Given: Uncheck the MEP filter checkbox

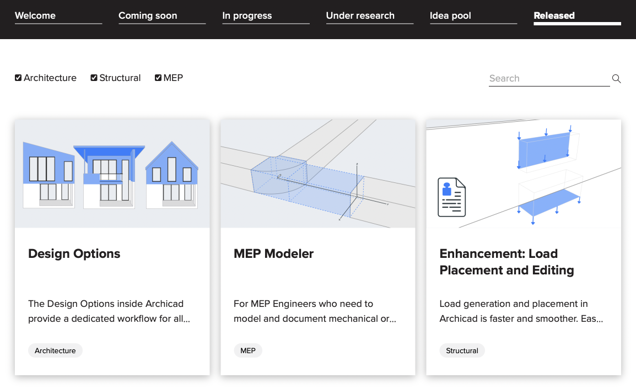Looking at the screenshot, I should 158,78.
